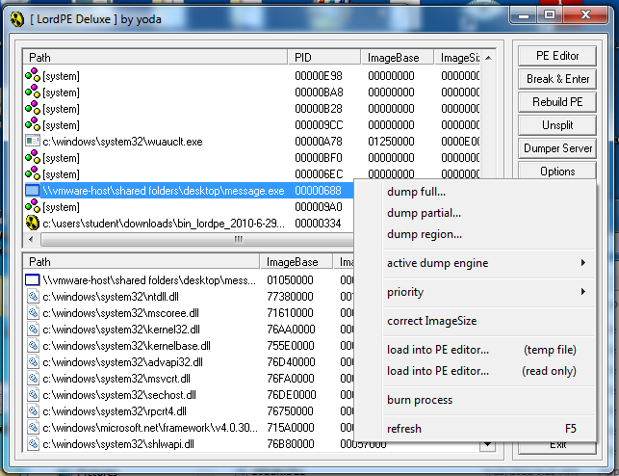
Task: Expand the 'active dump engine' submenu
Action: click(x=476, y=263)
